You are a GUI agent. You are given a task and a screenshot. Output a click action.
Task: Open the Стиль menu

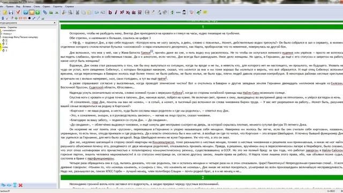[37, 6]
